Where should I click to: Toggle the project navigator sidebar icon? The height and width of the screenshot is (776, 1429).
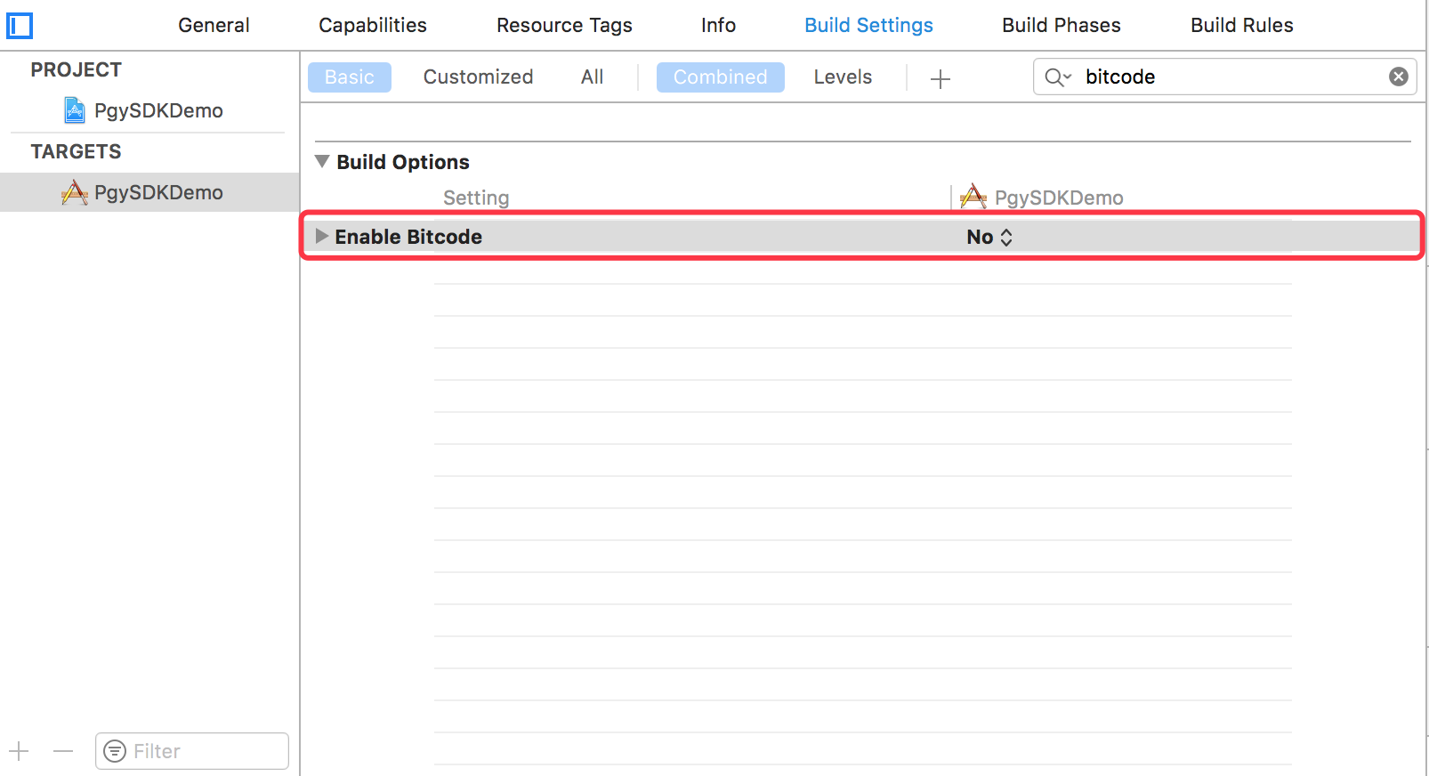[20, 26]
